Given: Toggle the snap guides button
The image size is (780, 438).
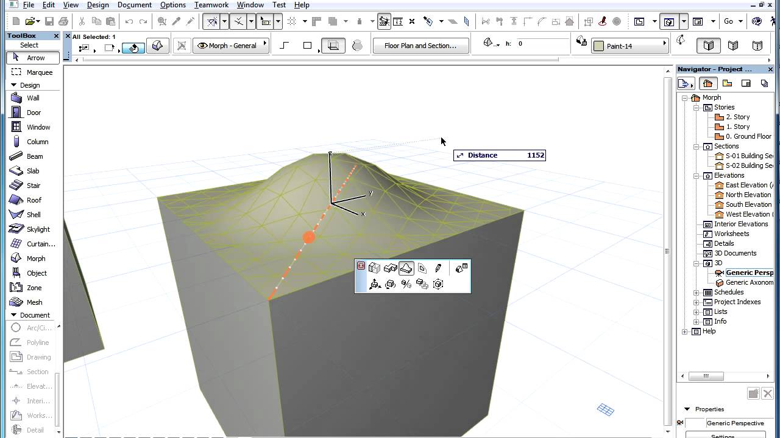Looking at the screenshot, I should pyautogui.click(x=238, y=21).
